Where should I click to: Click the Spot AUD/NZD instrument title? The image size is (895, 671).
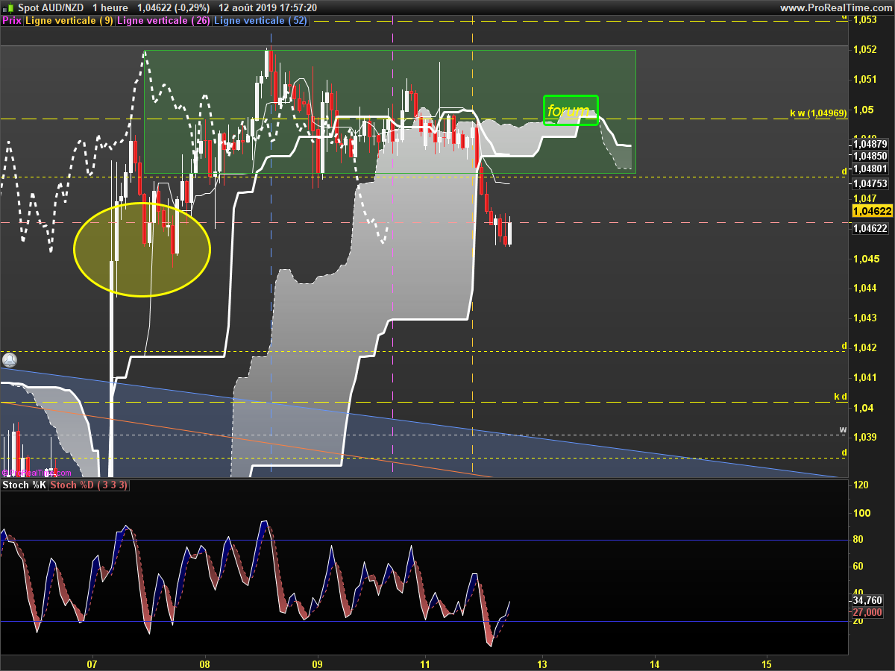click(x=51, y=7)
